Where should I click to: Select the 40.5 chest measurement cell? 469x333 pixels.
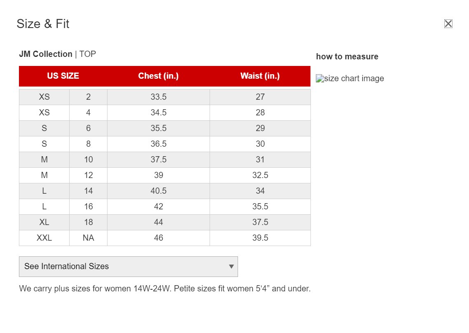159,191
